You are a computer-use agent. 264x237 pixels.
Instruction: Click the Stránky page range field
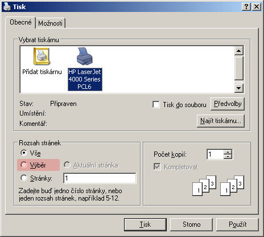tap(100, 178)
